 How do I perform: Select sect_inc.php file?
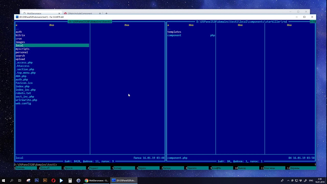(25, 97)
